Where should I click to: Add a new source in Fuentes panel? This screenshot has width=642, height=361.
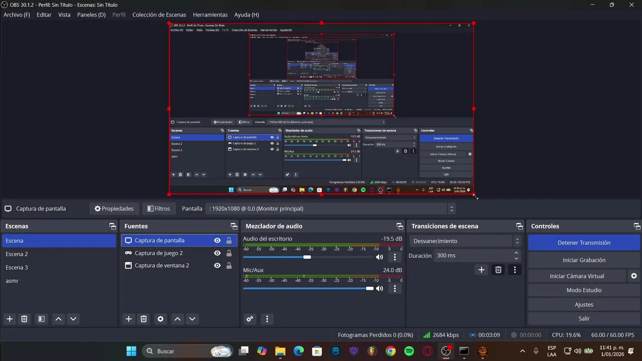pyautogui.click(x=129, y=319)
